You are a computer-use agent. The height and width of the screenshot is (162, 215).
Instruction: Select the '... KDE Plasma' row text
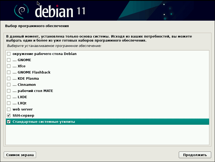tap(26, 79)
